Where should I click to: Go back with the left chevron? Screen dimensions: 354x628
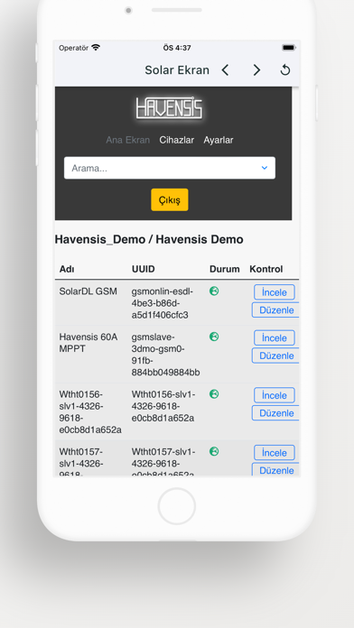(x=225, y=70)
